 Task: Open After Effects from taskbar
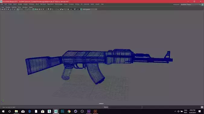89,111
